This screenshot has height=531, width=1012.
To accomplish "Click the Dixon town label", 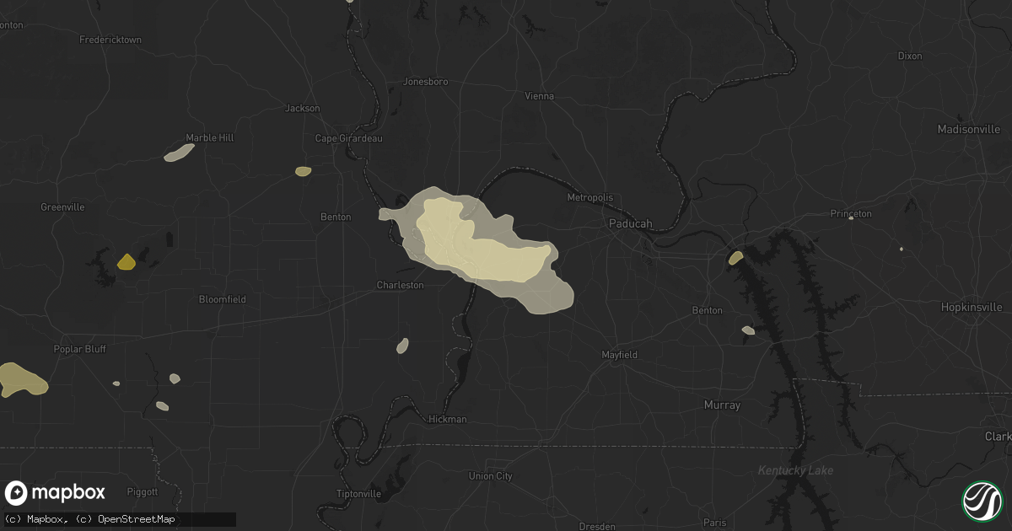I will 910,56.
